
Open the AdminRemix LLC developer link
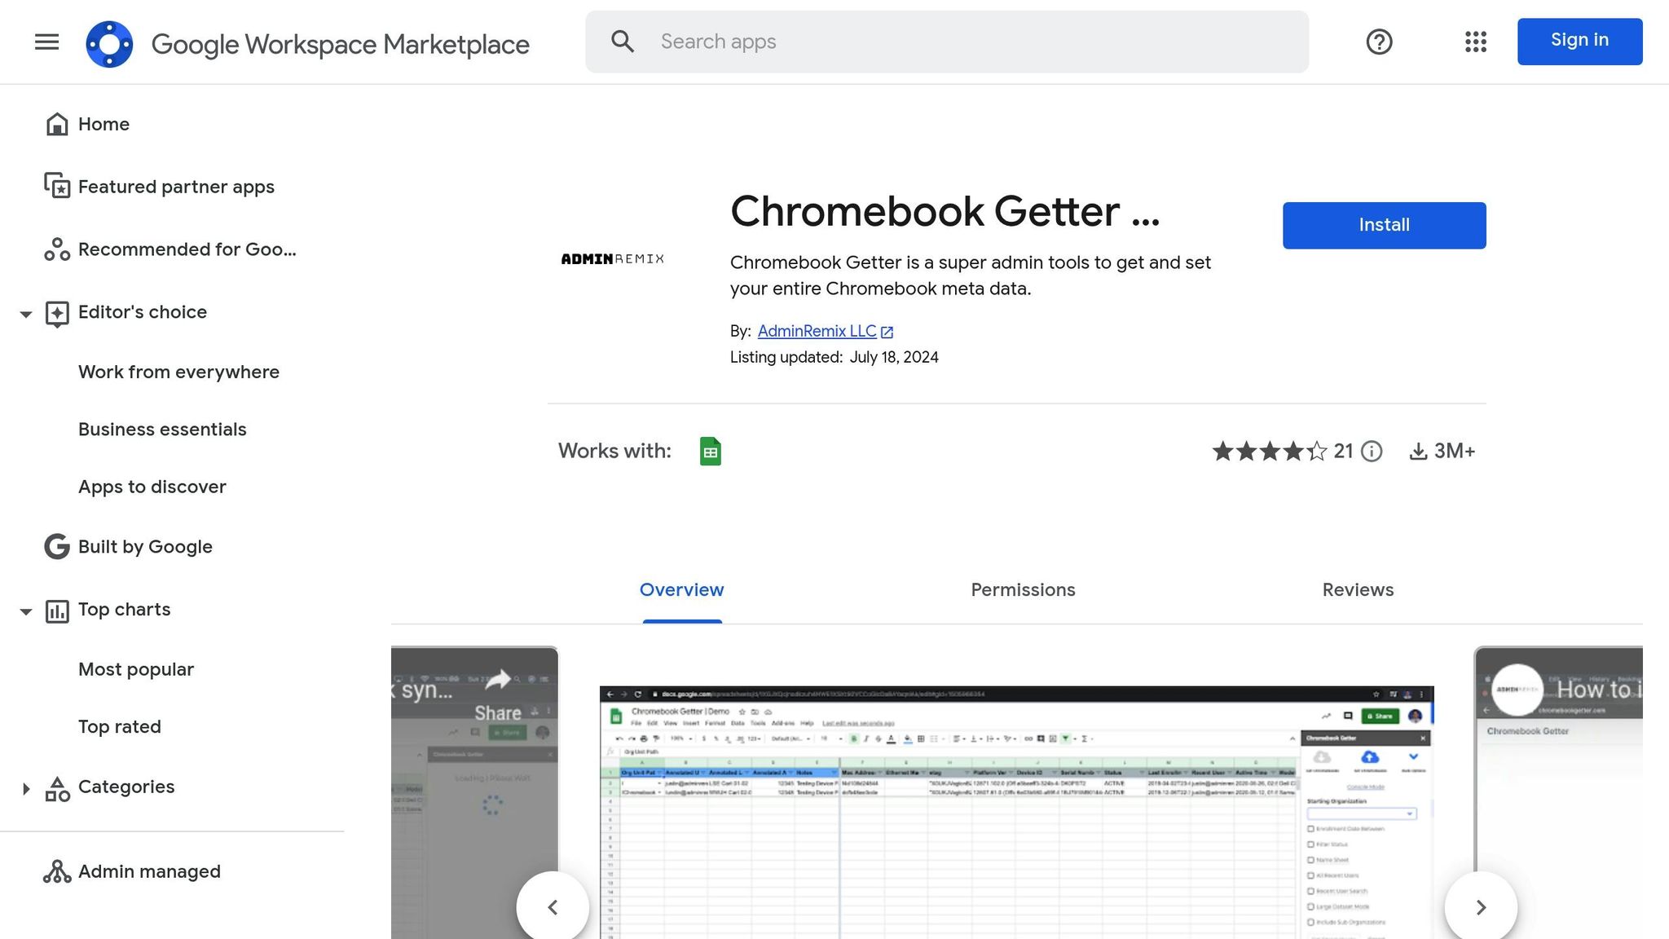tap(815, 331)
